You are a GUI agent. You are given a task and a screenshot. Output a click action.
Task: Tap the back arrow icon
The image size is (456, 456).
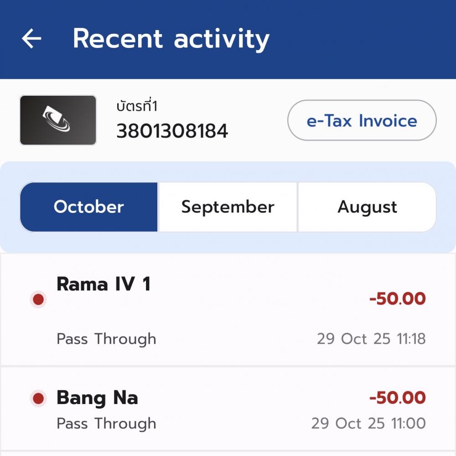[31, 39]
